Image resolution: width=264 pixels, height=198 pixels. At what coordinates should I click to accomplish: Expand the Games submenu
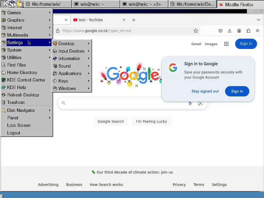coord(27,13)
